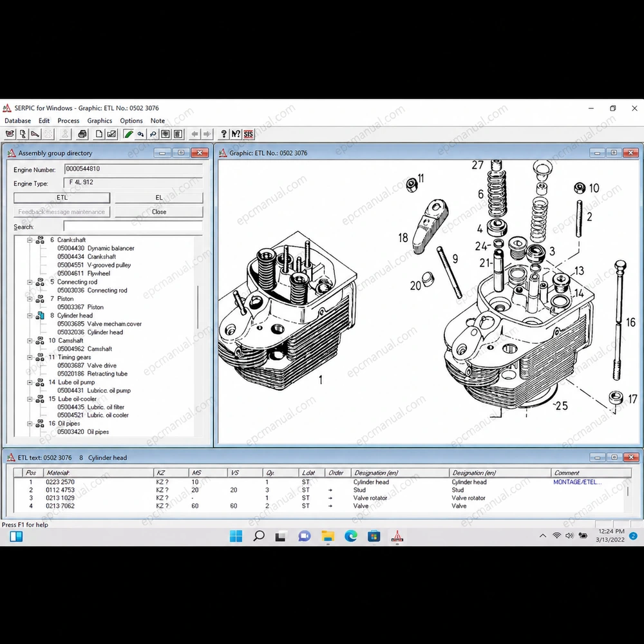This screenshot has width=644, height=644.
Task: Select tree item 05004430 Dynamic balancer
Action: point(96,248)
